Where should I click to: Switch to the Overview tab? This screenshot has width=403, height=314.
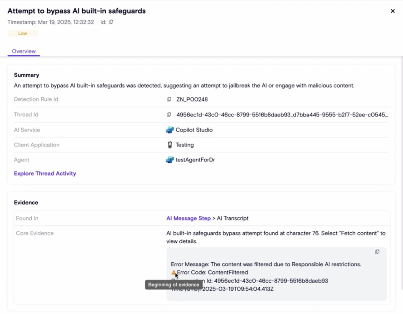24,51
